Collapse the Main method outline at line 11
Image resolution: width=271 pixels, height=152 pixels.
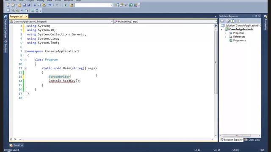[x=25, y=68]
